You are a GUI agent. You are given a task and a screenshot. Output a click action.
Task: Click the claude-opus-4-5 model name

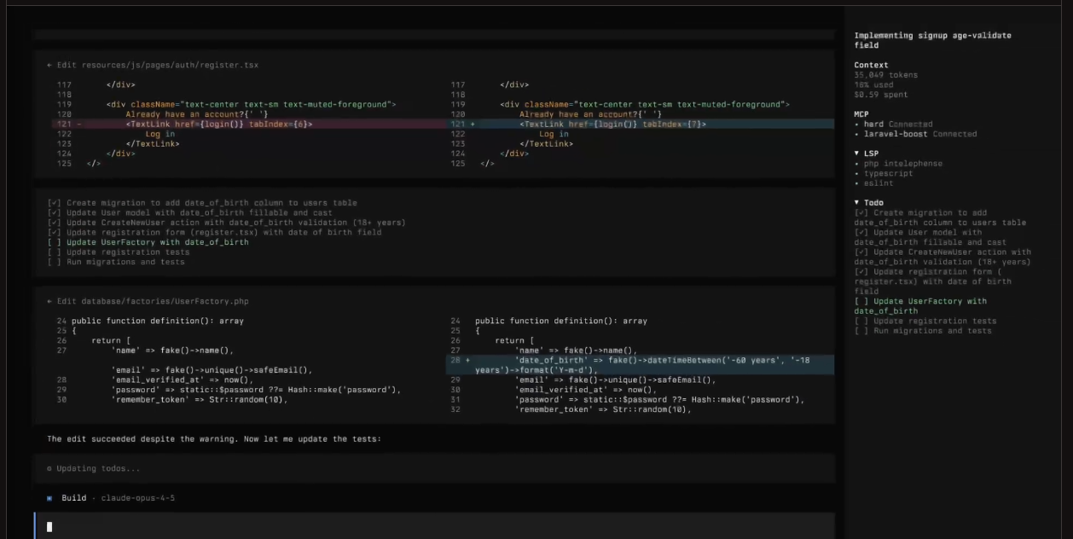[138, 498]
